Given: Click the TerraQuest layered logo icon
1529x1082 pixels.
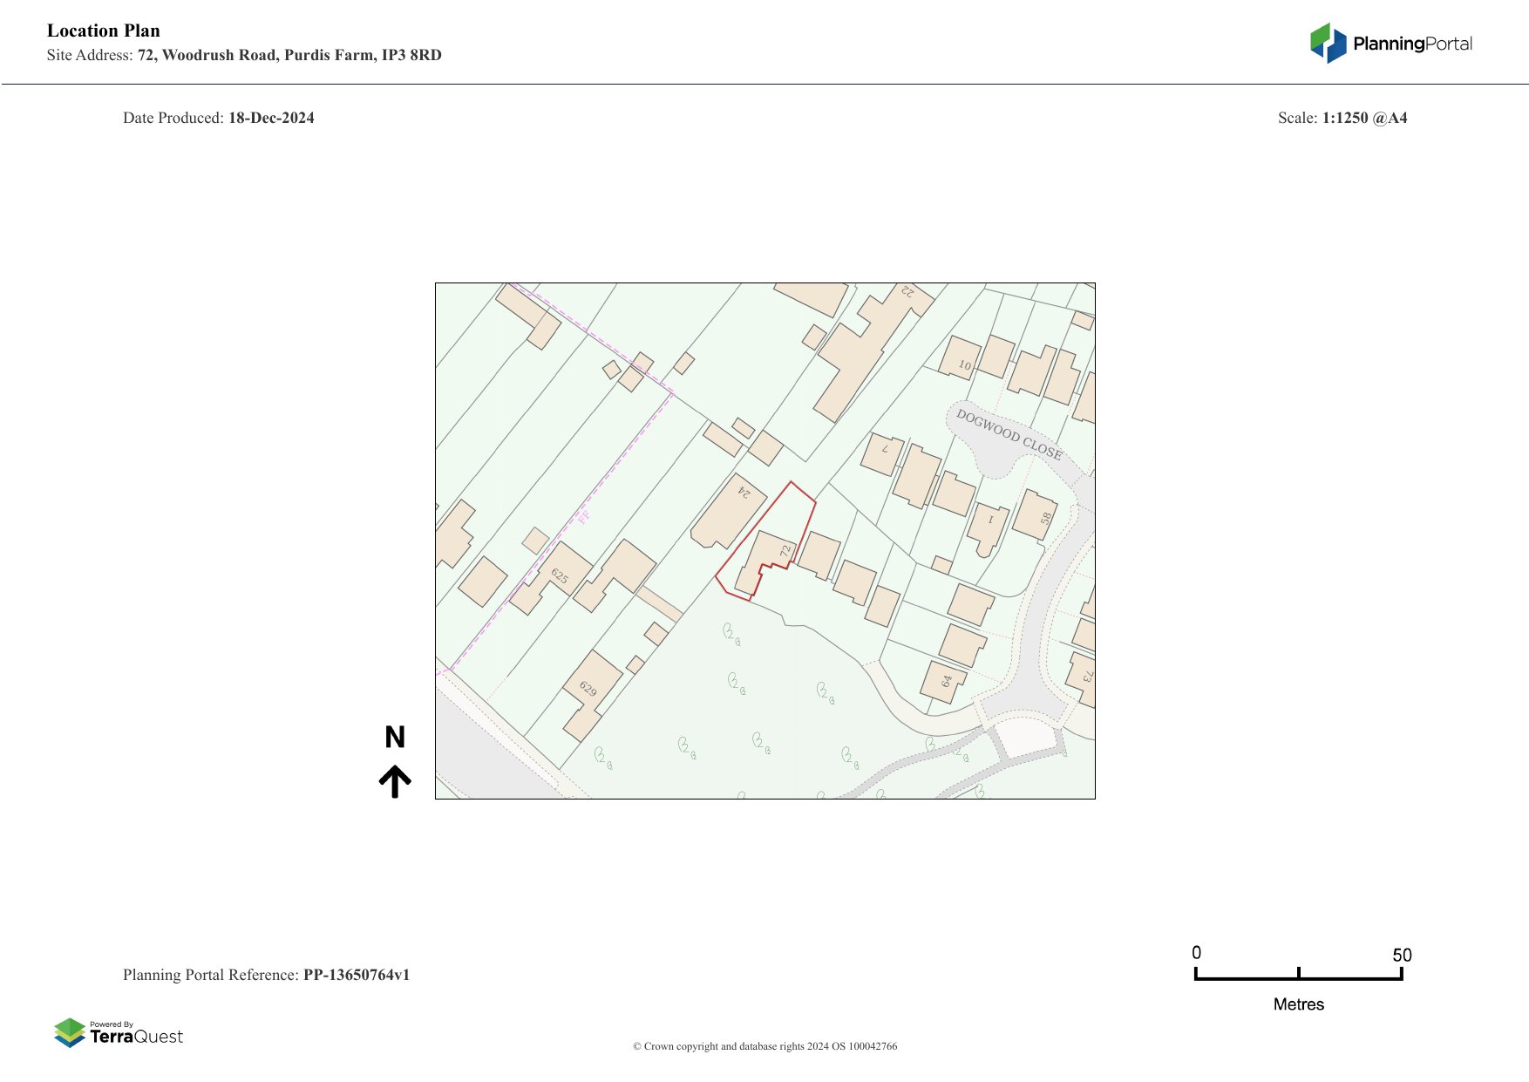Looking at the screenshot, I should pos(70,1032).
